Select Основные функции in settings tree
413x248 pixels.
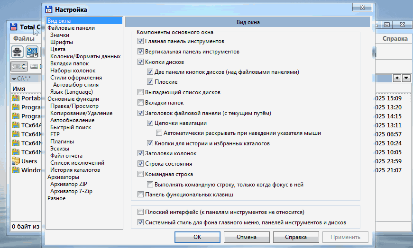(73, 99)
